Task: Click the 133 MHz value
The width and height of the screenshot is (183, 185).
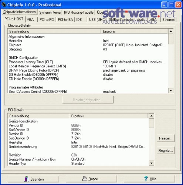Action: click(109, 66)
